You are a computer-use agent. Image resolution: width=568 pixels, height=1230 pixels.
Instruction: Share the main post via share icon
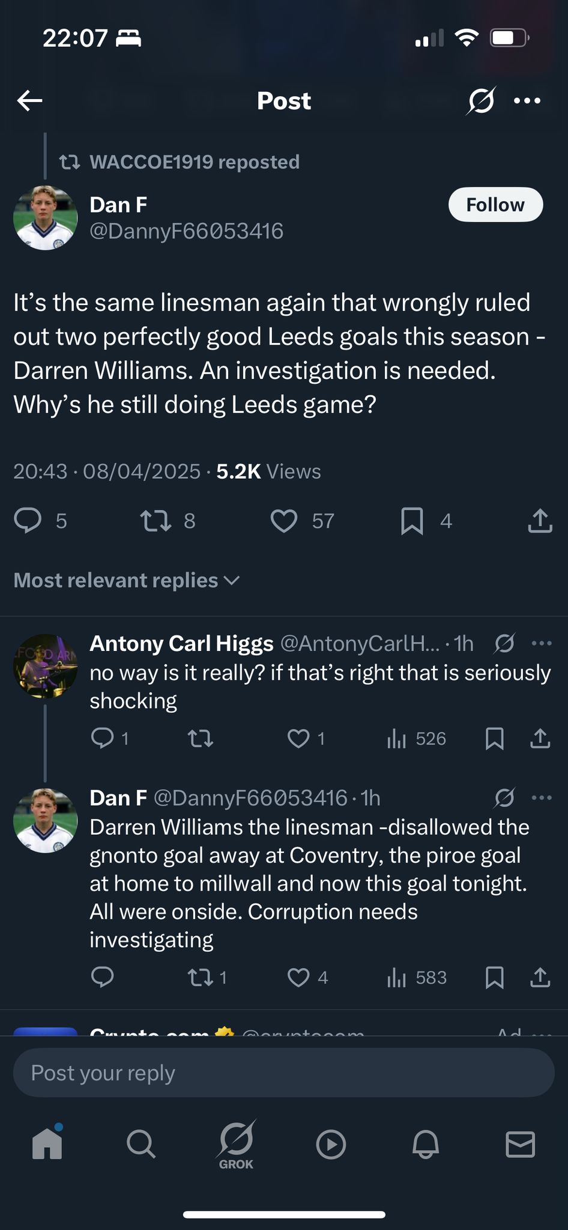(x=540, y=521)
